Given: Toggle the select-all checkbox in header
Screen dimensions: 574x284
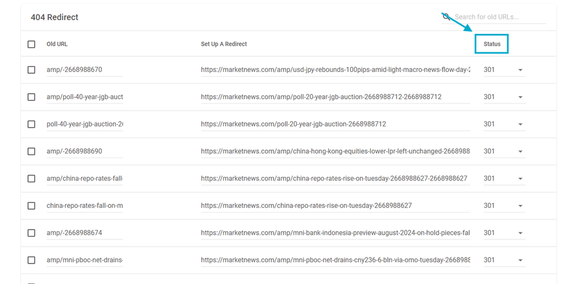Looking at the screenshot, I should tap(32, 44).
